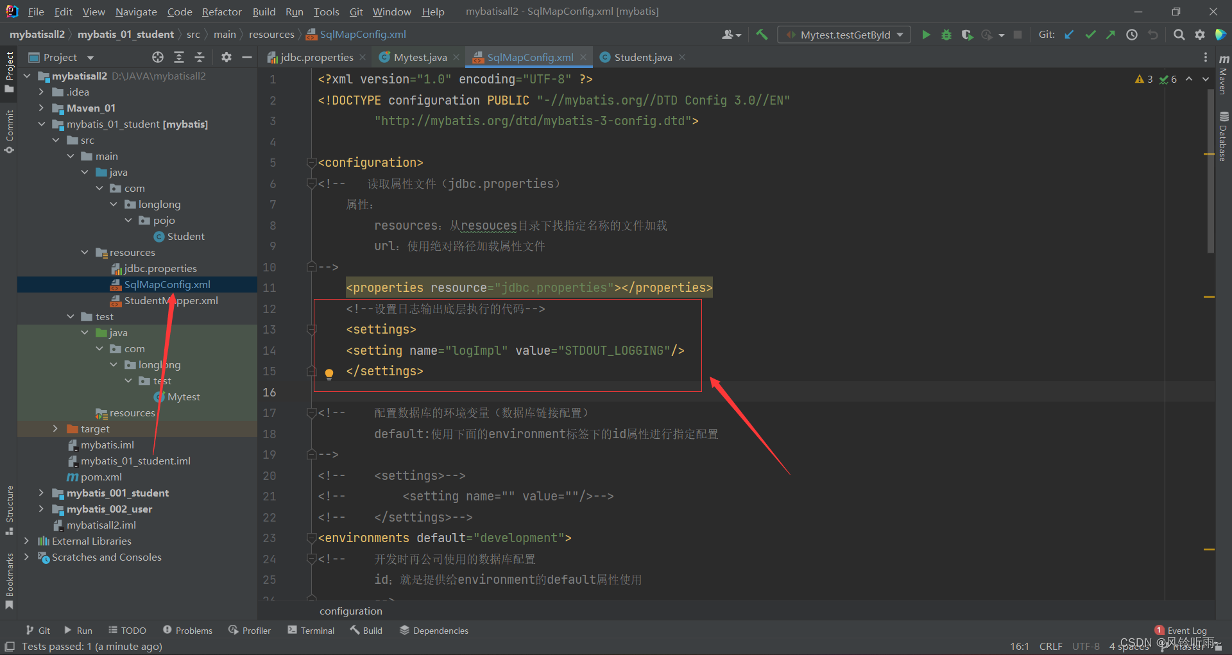The height and width of the screenshot is (655, 1232).
Task: Toggle the Project sidebar panel
Action: tap(9, 72)
